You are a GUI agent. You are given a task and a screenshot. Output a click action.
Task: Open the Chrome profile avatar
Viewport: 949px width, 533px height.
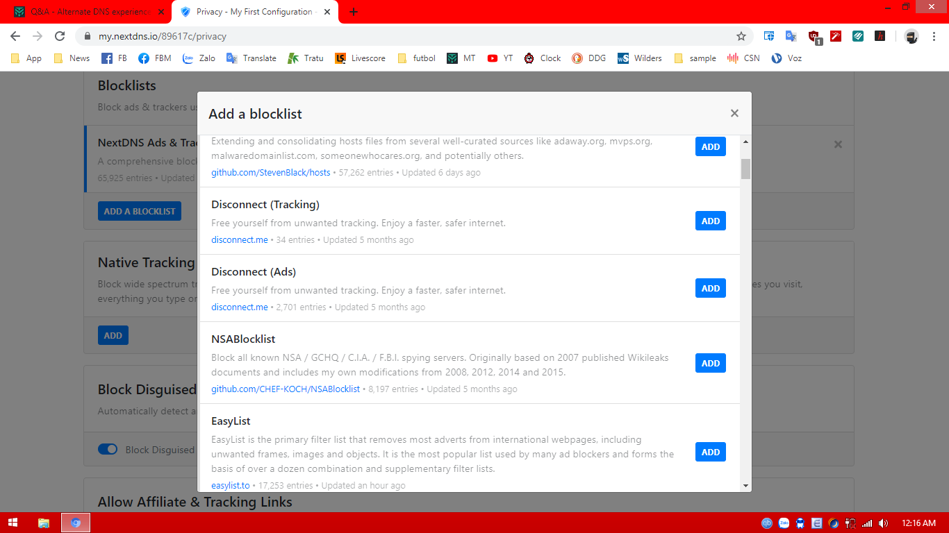click(x=911, y=36)
